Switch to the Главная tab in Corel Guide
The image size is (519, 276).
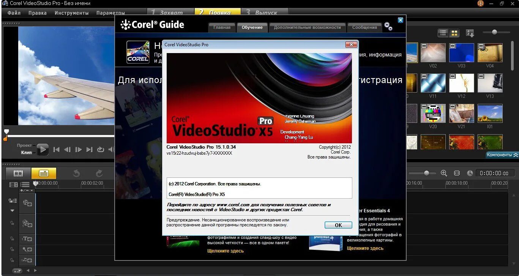222,27
